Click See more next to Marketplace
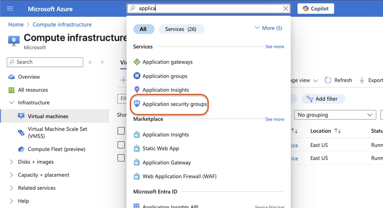 274,119
